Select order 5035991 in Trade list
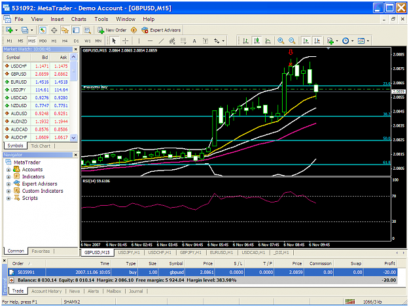The width and height of the screenshot is (409, 307). pyautogui.click(x=202, y=272)
